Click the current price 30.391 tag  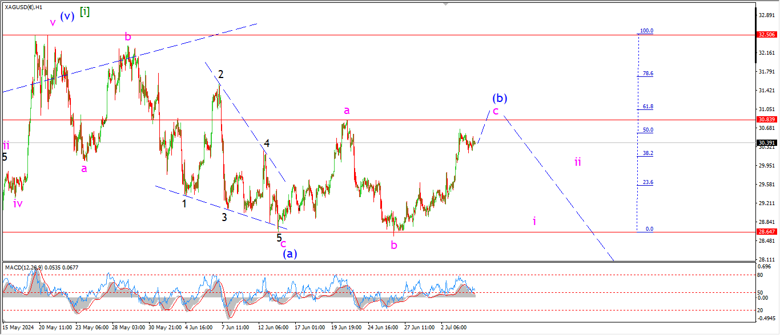(x=766, y=142)
